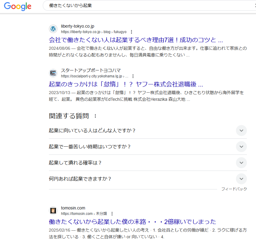The image size is (256, 248).
Task: Click the 2025/02/16 snippet text
Action: pyautogui.click(x=148, y=233)
